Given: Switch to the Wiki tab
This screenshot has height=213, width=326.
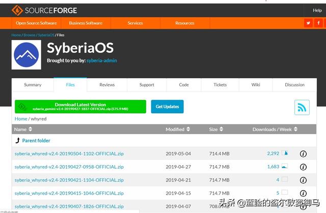Looking at the screenshot, I should [x=256, y=84].
